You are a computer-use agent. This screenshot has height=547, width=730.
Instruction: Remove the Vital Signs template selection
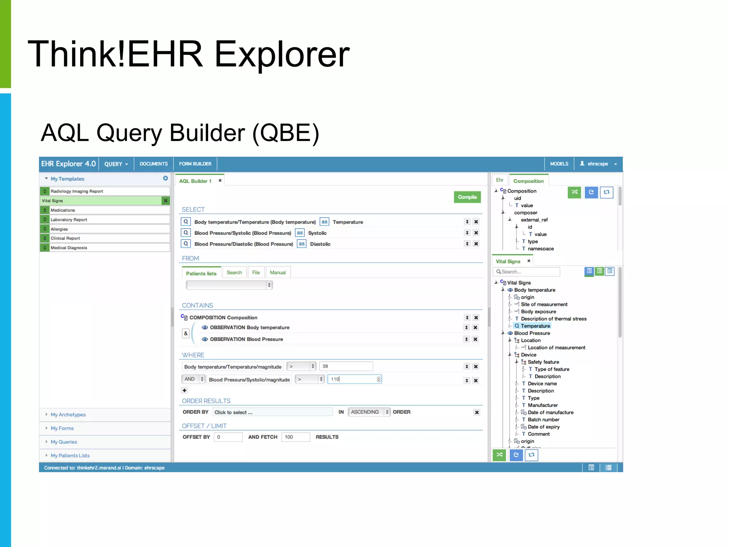point(166,201)
